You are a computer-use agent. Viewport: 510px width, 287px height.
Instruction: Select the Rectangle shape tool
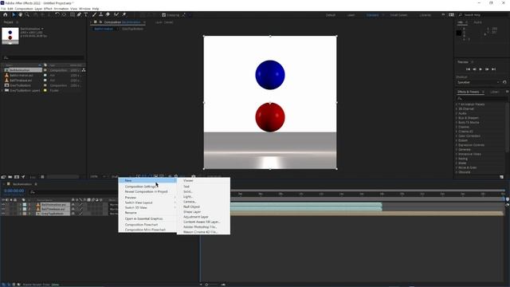73,14
